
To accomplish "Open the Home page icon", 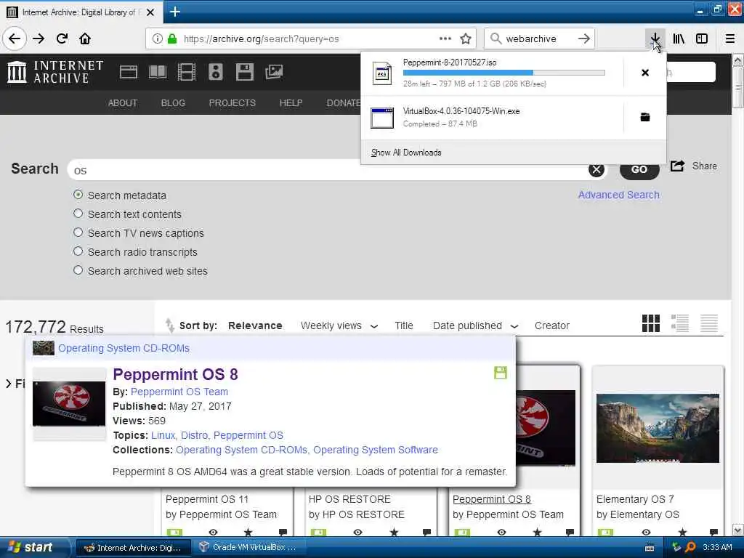I will 85,39.
